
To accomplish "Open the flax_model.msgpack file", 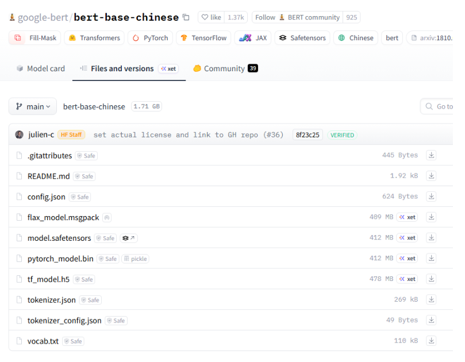I will [x=63, y=218].
